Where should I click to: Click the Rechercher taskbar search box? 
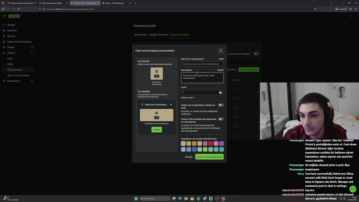(155, 199)
